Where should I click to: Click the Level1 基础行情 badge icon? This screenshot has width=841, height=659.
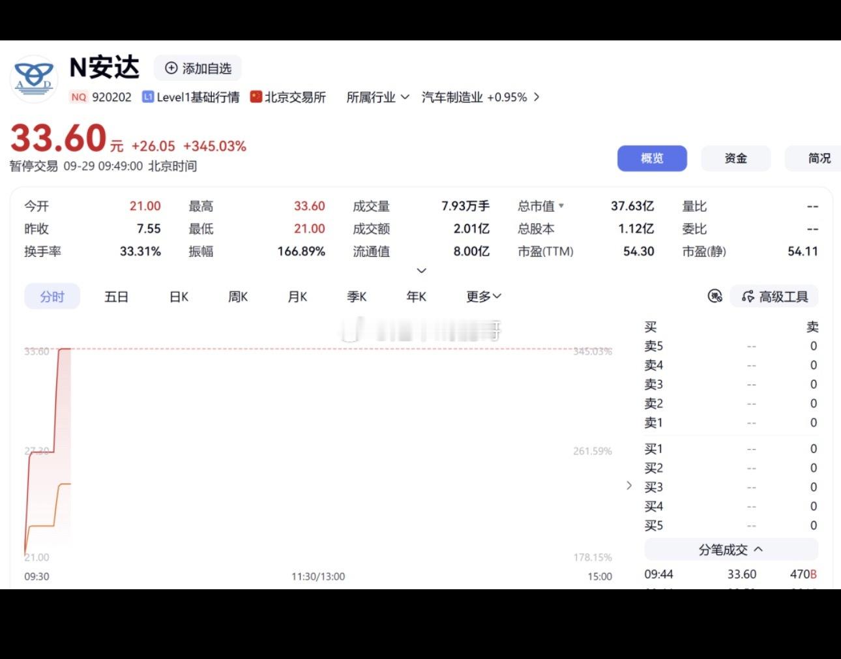148,97
